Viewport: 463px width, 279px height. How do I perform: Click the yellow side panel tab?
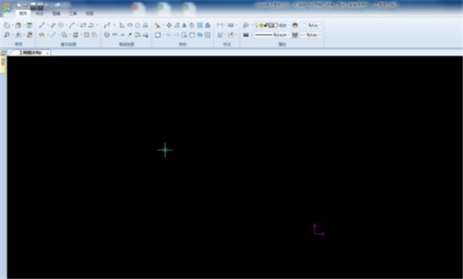click(3, 65)
